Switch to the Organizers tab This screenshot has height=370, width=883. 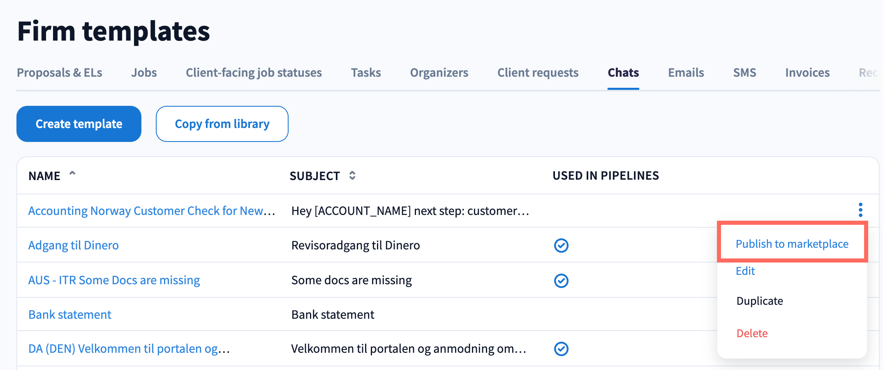(x=439, y=73)
